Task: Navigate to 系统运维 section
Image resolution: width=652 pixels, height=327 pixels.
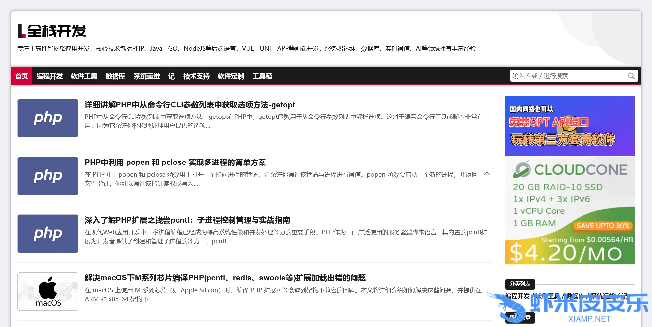Action: [147, 76]
